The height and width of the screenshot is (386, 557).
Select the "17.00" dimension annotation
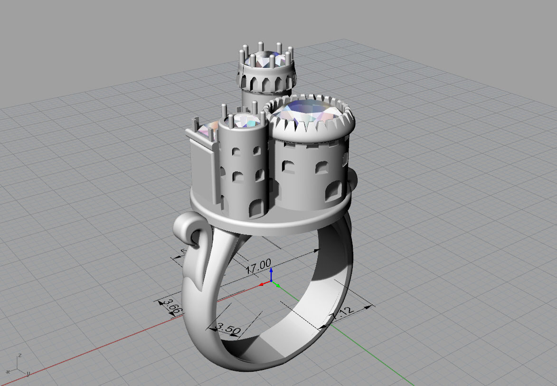[259, 266]
